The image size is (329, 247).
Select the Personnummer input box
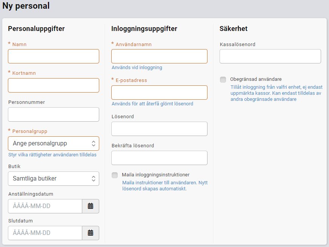[54, 114]
